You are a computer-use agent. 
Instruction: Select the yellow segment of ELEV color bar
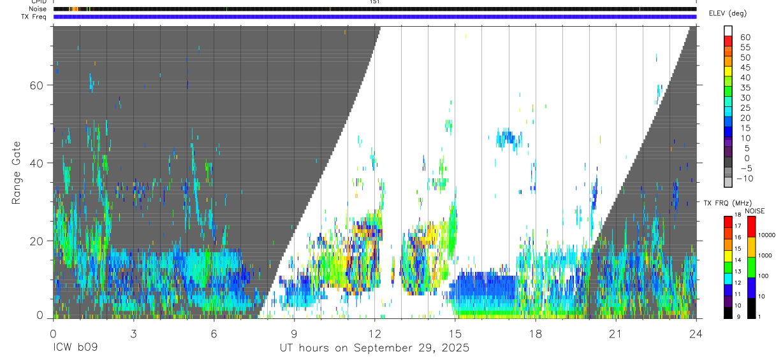(729, 73)
